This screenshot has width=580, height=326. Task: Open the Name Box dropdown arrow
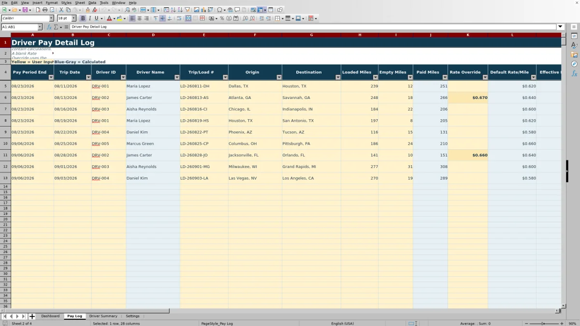[40, 27]
